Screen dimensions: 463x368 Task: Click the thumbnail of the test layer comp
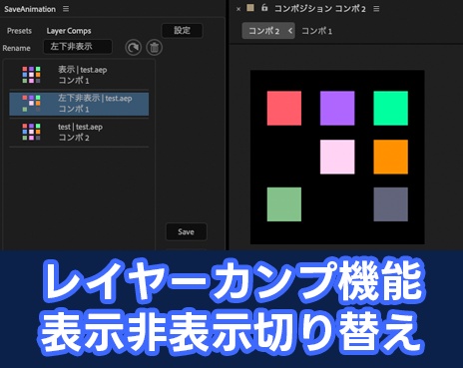point(31,132)
